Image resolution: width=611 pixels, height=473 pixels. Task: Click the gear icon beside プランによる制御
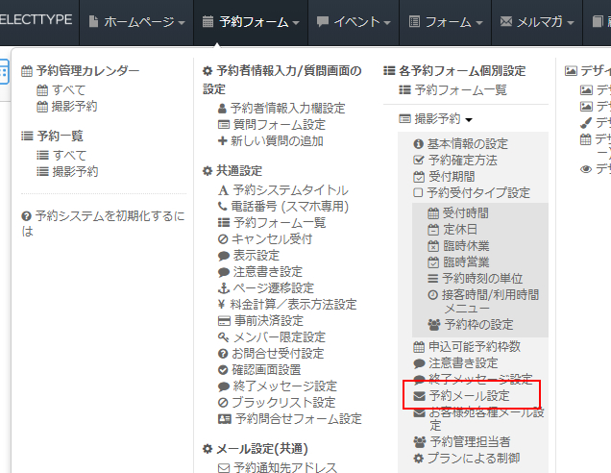coord(419,458)
